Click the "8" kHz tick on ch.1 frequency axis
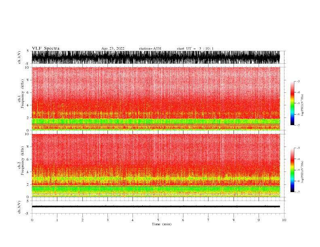This screenshot has height=247, width=320. point(28,80)
